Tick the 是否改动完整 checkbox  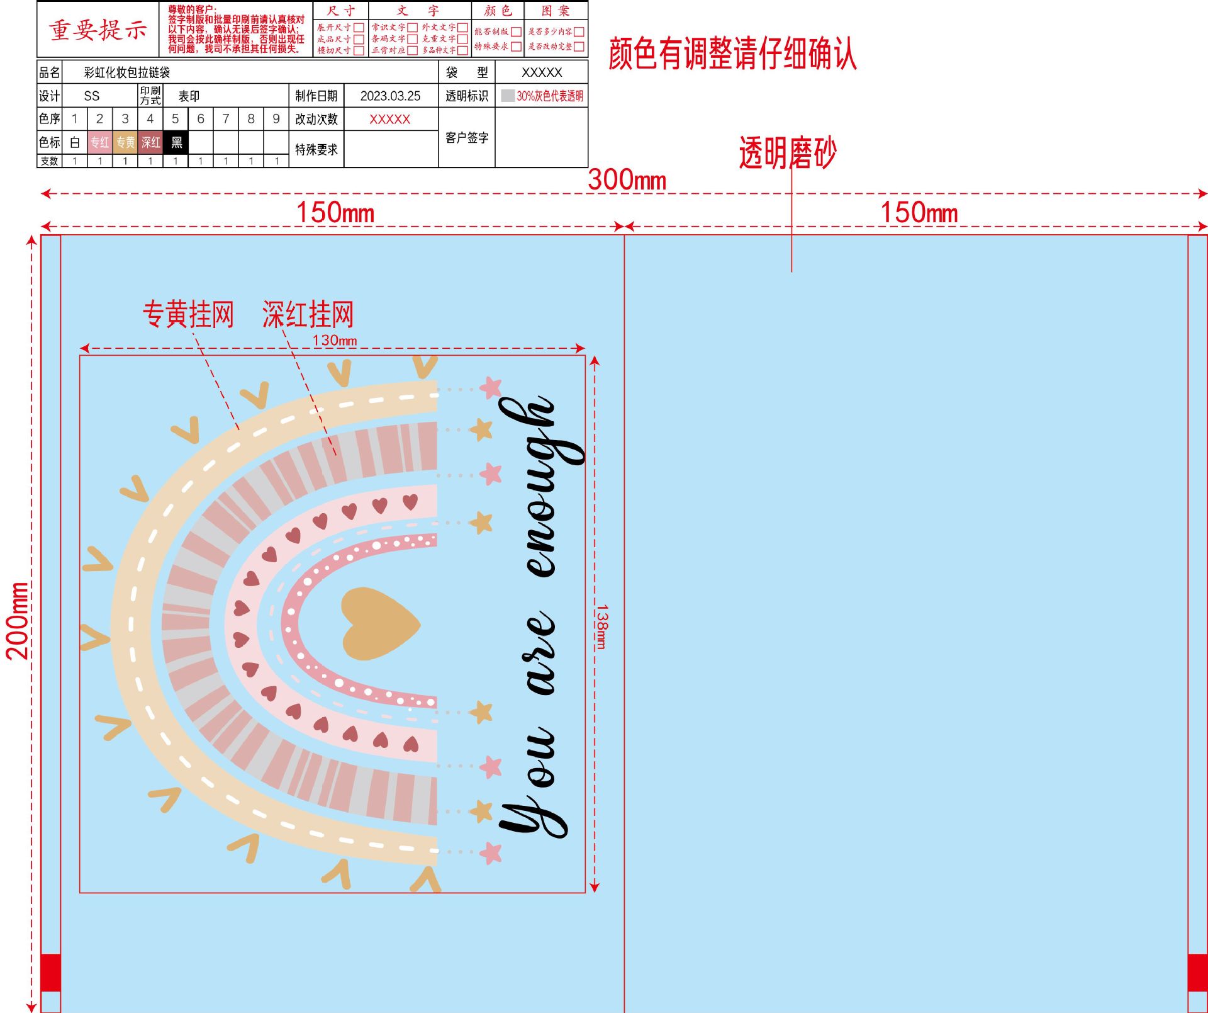[579, 47]
